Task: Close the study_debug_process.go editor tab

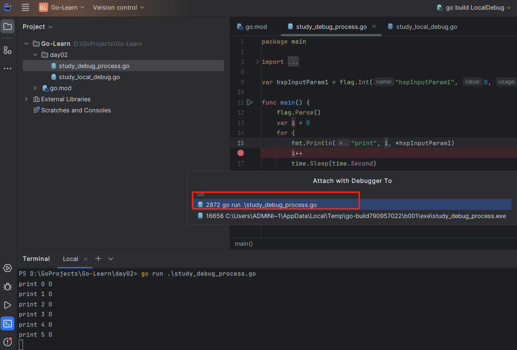Action: tap(374, 26)
